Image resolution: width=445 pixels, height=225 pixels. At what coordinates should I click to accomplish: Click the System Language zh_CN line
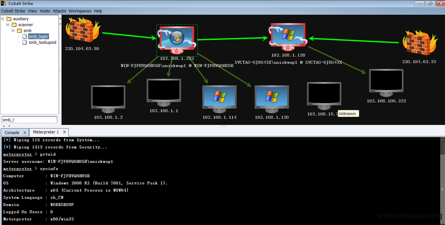click(x=33, y=198)
